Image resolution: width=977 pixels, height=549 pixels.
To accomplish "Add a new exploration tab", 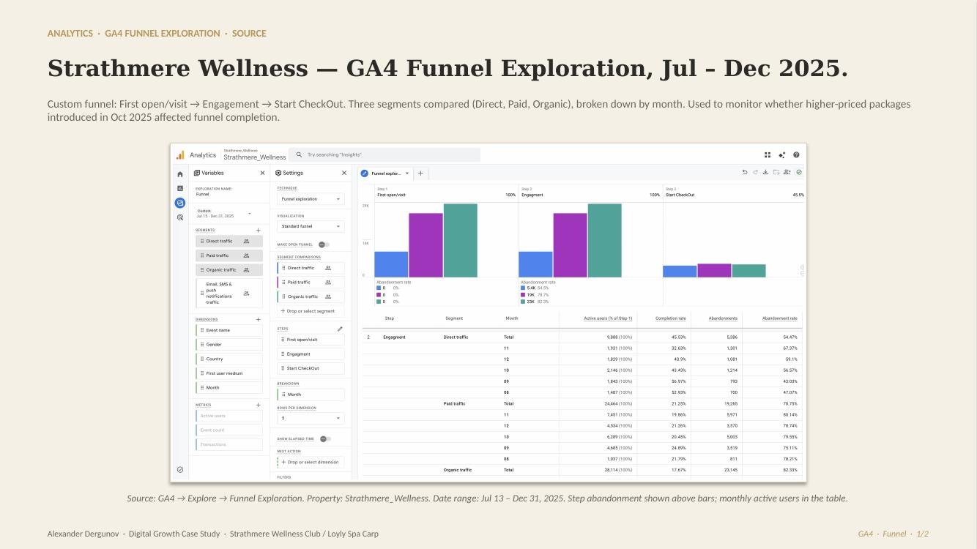I will (x=420, y=173).
